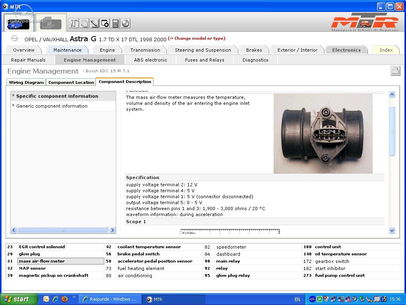Click the first Quick Launch icon

coord(46,299)
